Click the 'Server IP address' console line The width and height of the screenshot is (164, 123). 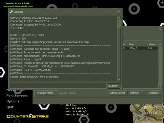(33, 18)
